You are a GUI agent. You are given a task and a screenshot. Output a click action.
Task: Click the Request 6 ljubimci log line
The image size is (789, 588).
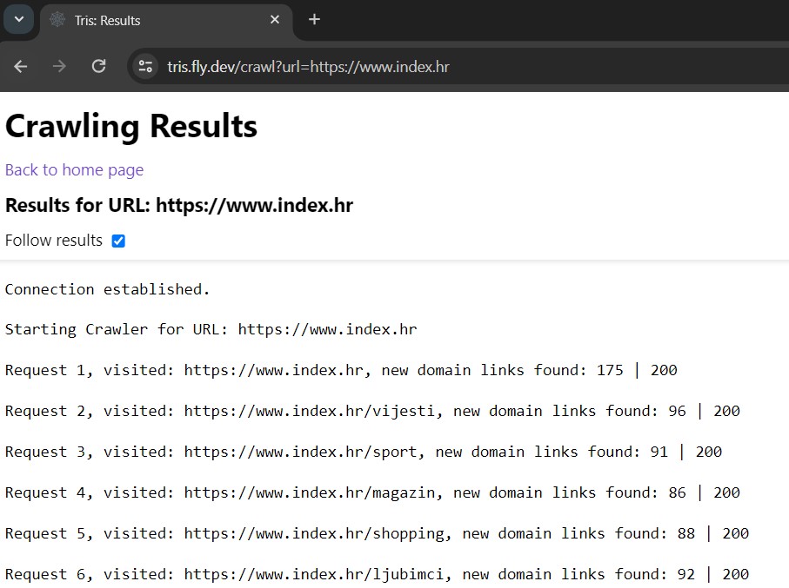[377, 574]
